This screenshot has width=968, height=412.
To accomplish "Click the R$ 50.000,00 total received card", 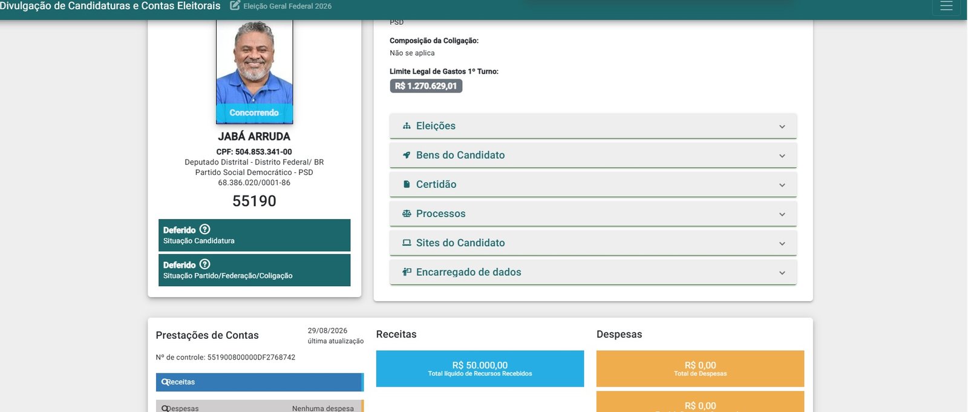I will click(x=480, y=368).
